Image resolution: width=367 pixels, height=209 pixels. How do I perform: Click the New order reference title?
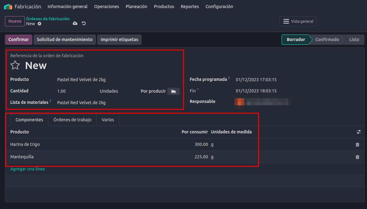click(36, 65)
